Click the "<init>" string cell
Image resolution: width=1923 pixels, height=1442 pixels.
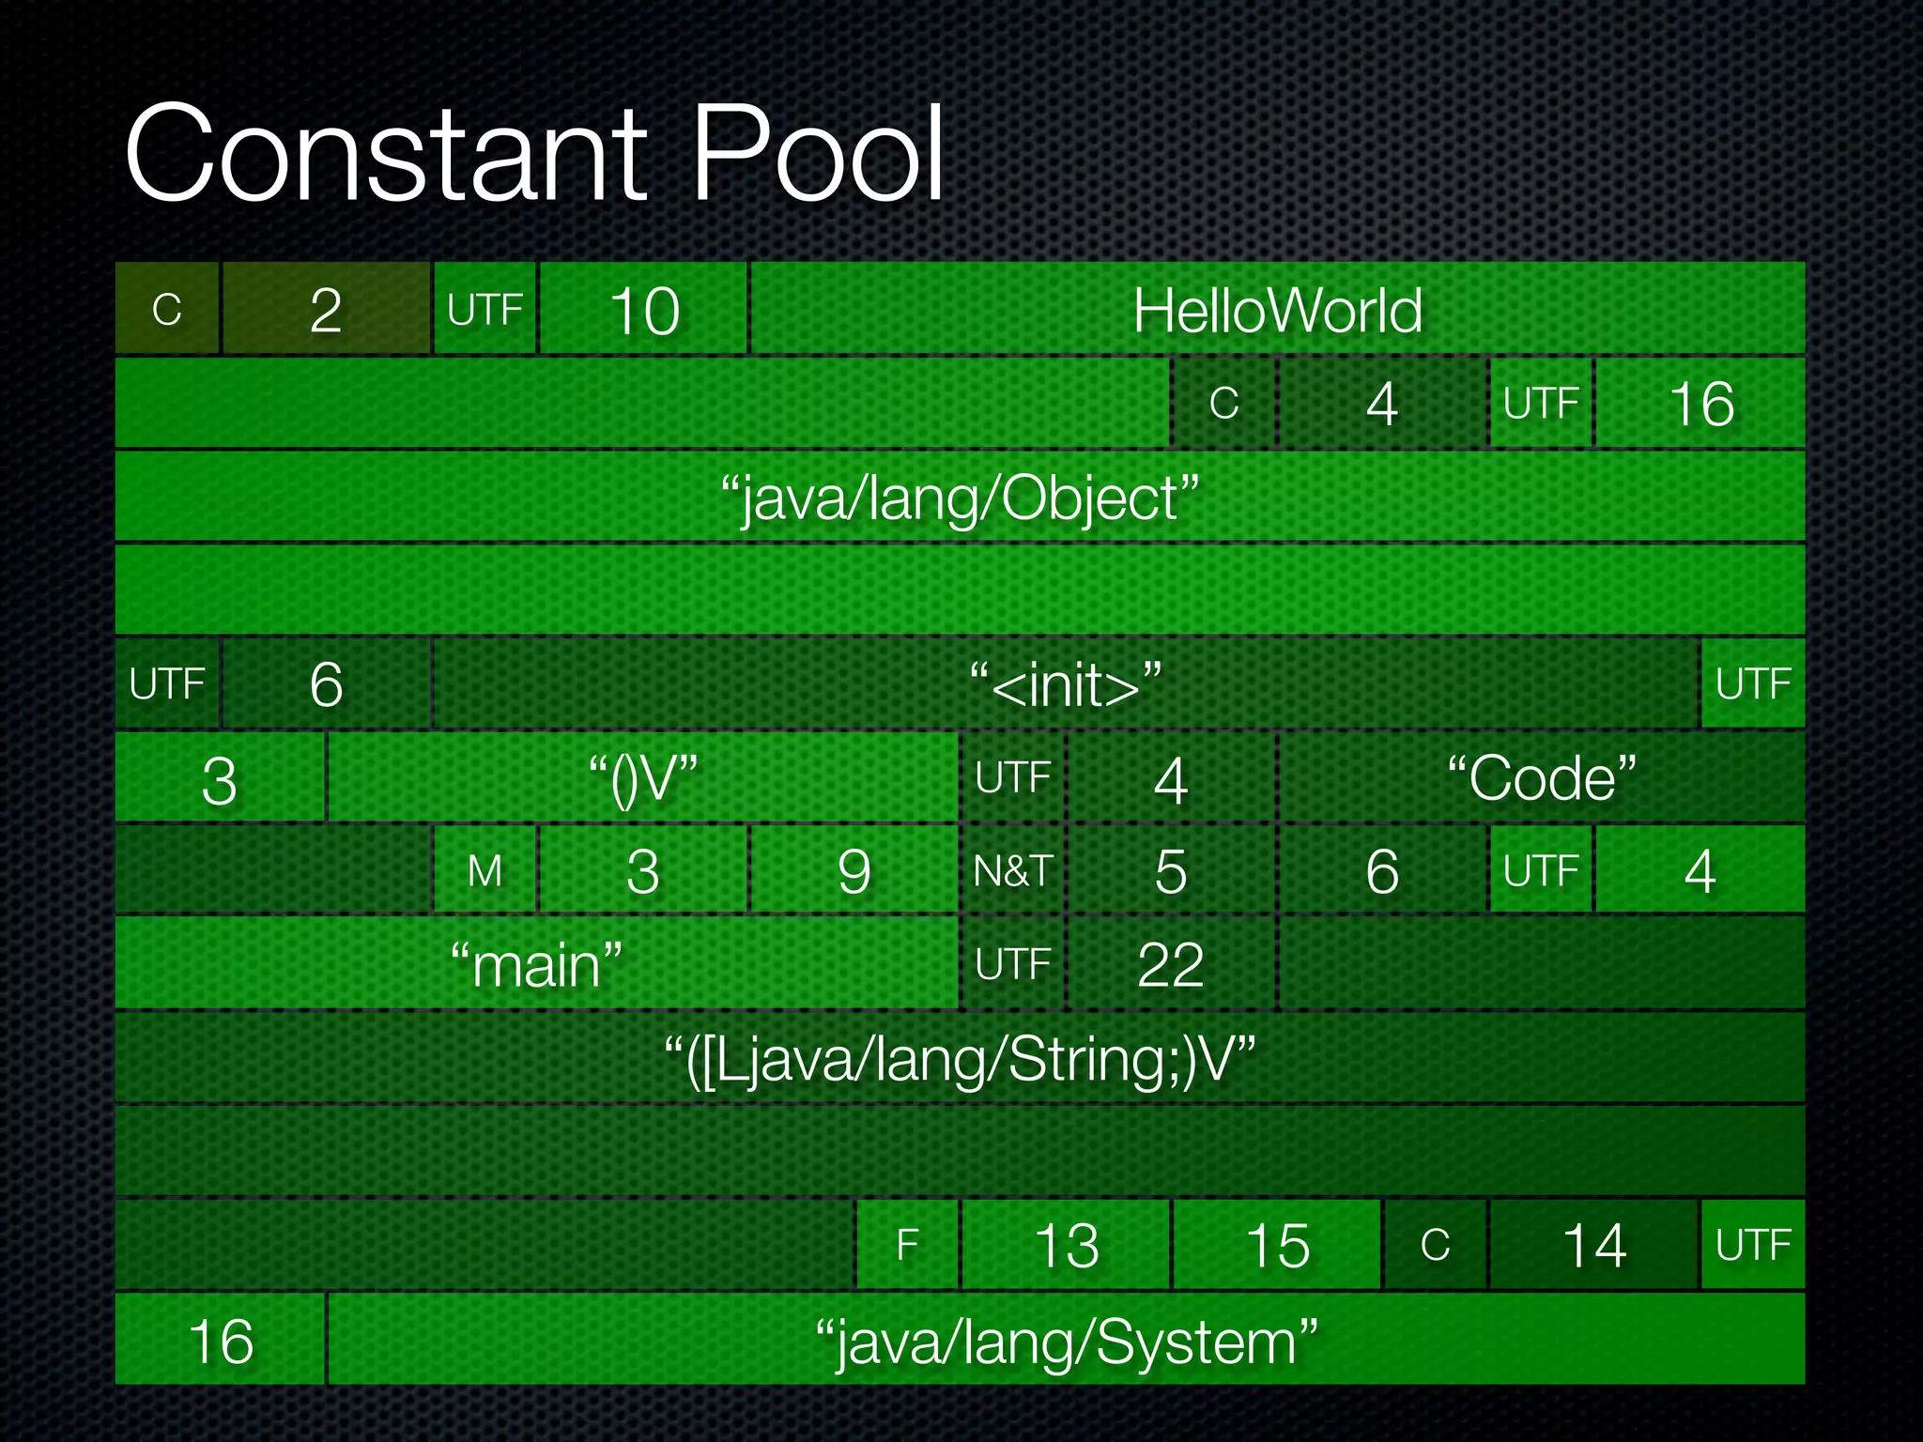point(1066,683)
